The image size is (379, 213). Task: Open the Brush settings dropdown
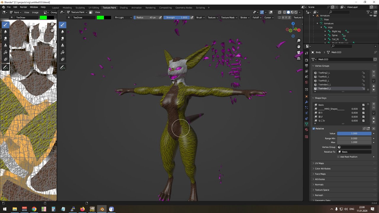point(200,17)
